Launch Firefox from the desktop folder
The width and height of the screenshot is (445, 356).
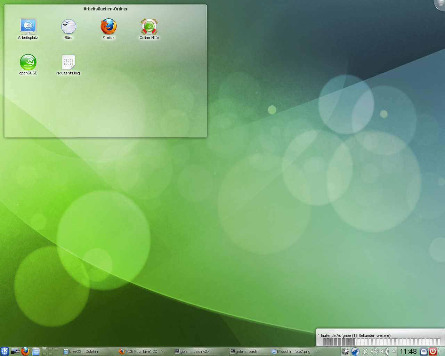tap(108, 26)
